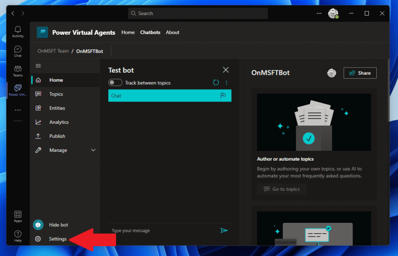Click the flag icon in Chat bar

223,95
